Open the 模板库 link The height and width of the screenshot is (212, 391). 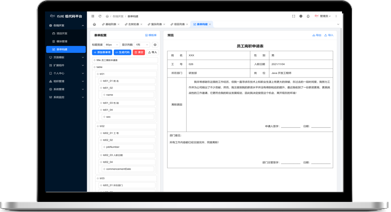pos(151,35)
